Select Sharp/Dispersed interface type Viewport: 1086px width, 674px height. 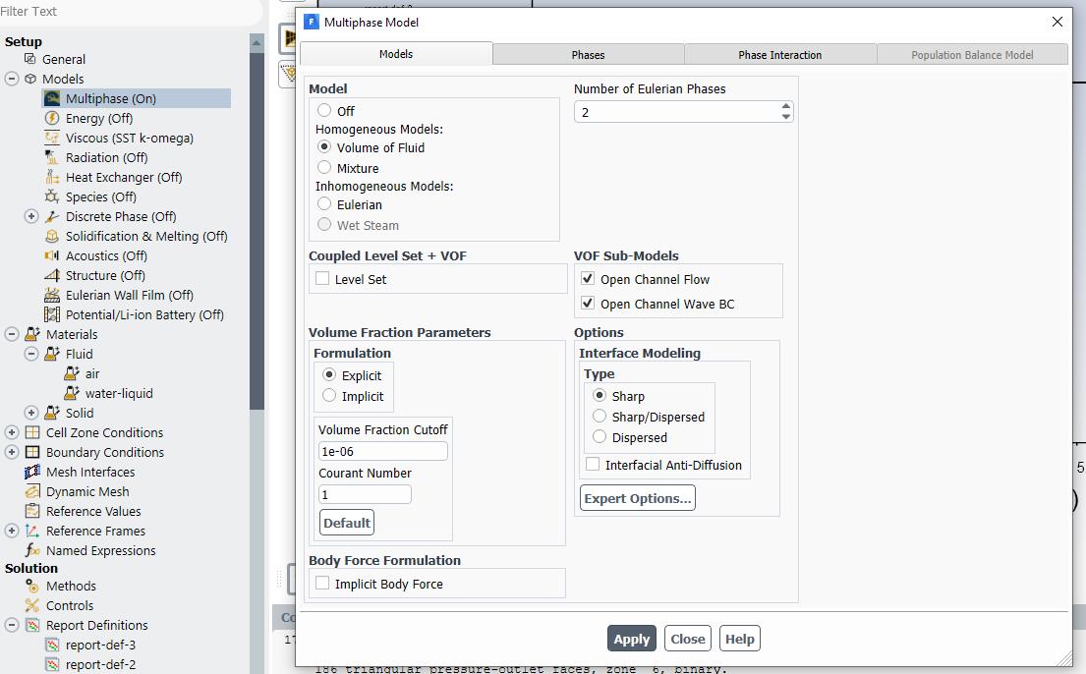[x=600, y=416]
